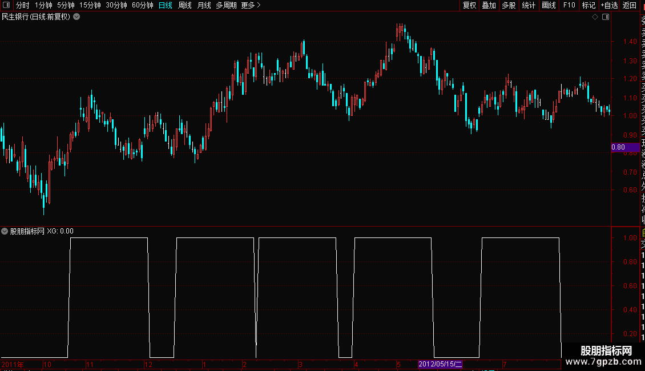Click the 2011年 label on time axis
This screenshot has height=371, width=645.
click(13, 364)
